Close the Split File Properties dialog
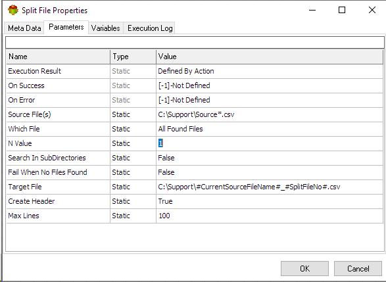The height and width of the screenshot is (282, 386). coord(372,10)
